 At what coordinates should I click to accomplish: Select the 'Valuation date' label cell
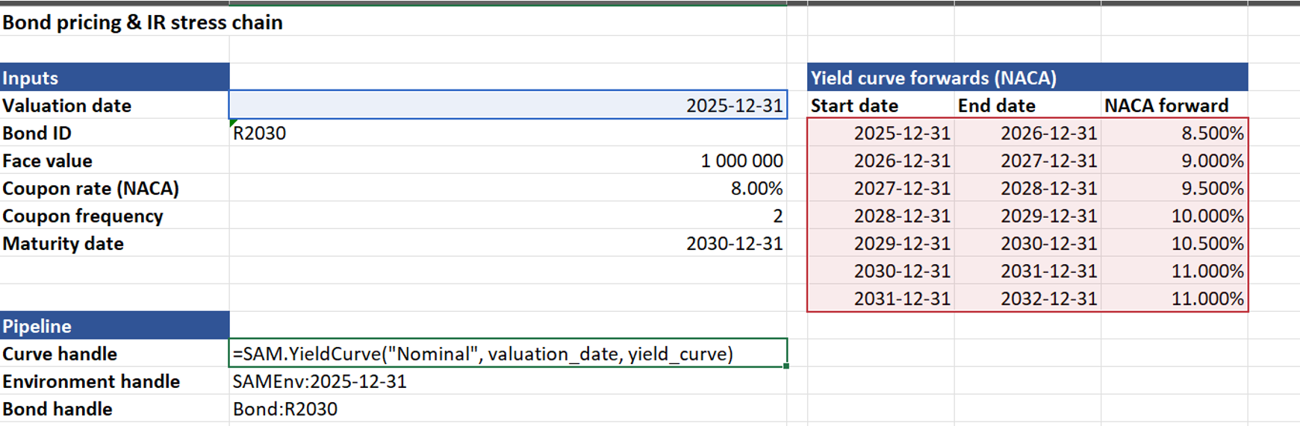[114, 105]
